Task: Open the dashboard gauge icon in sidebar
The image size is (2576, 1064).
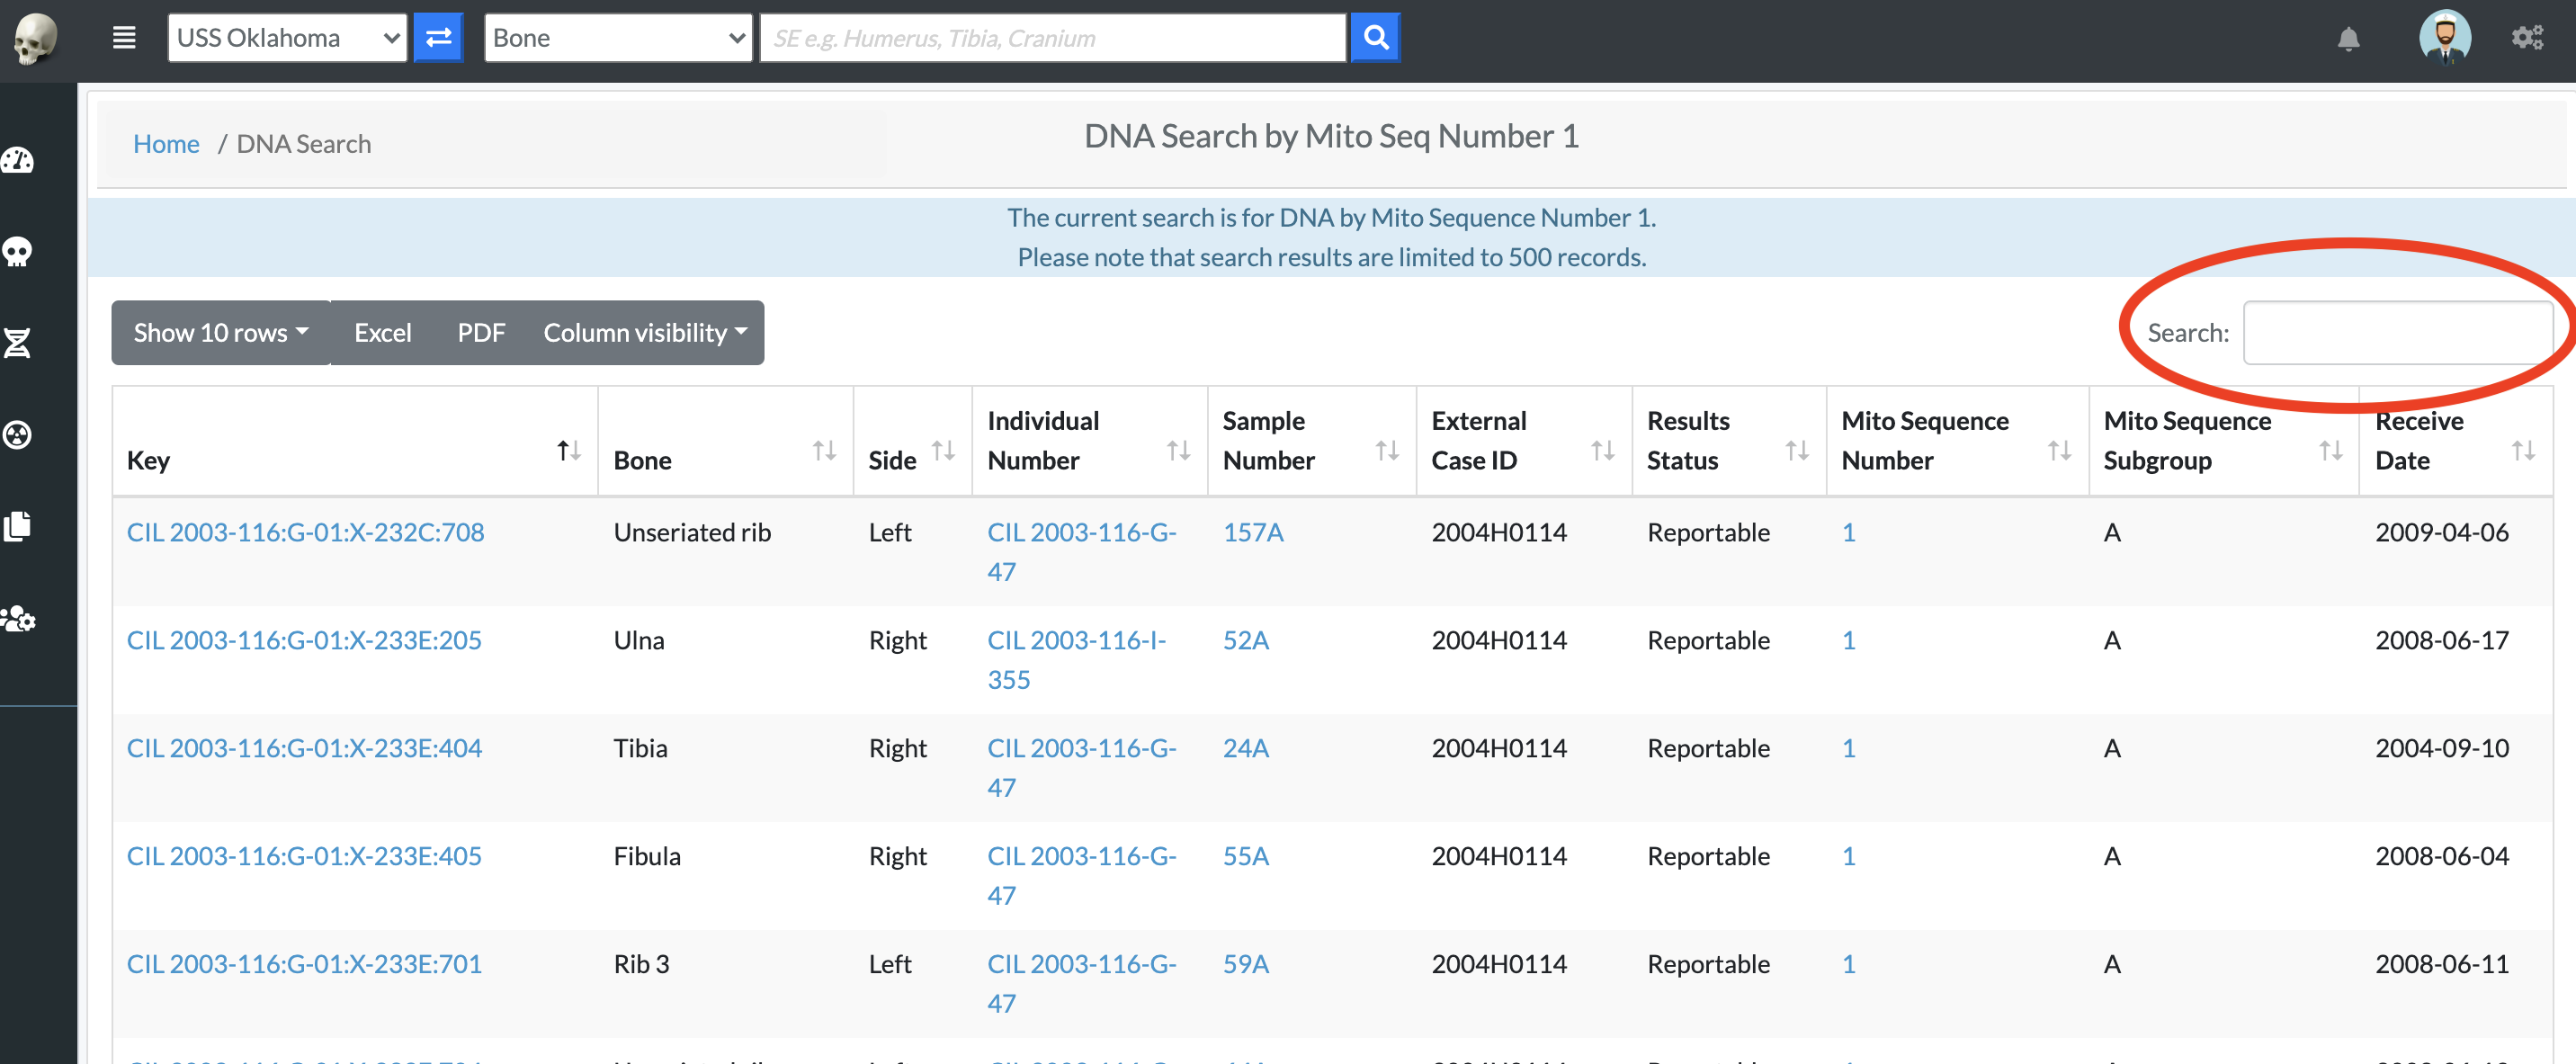Action: pyautogui.click(x=18, y=160)
